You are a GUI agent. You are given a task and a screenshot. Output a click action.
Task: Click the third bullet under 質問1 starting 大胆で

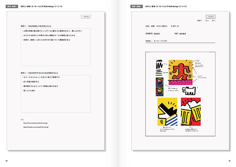pos(46,40)
